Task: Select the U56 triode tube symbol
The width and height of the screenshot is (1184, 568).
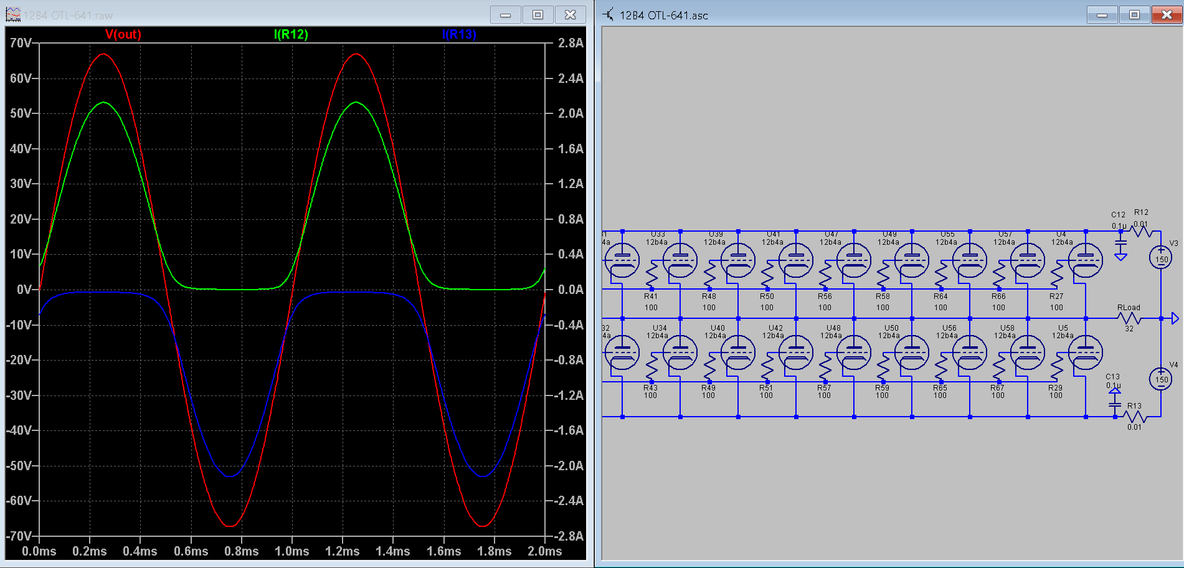Action: coord(970,353)
